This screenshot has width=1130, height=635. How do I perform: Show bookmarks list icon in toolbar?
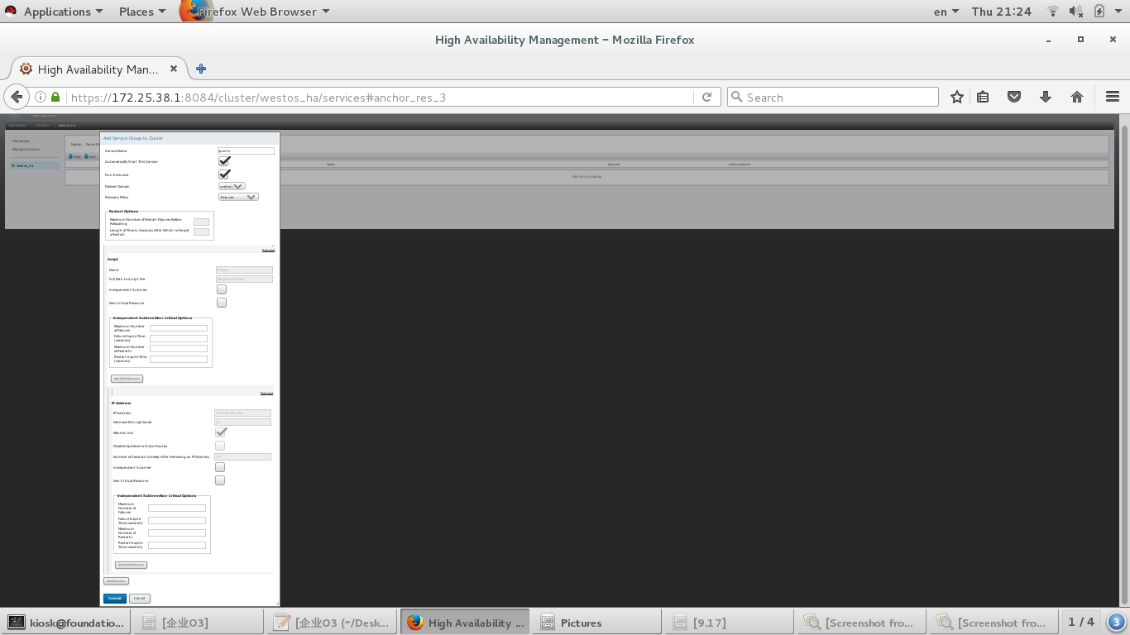(983, 97)
